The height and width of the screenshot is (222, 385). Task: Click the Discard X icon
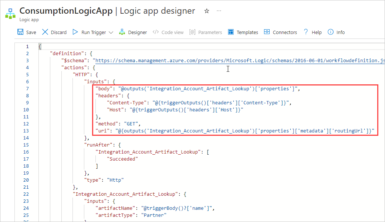tap(45, 32)
